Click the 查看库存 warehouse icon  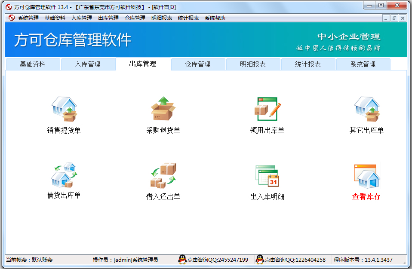coord(366,176)
